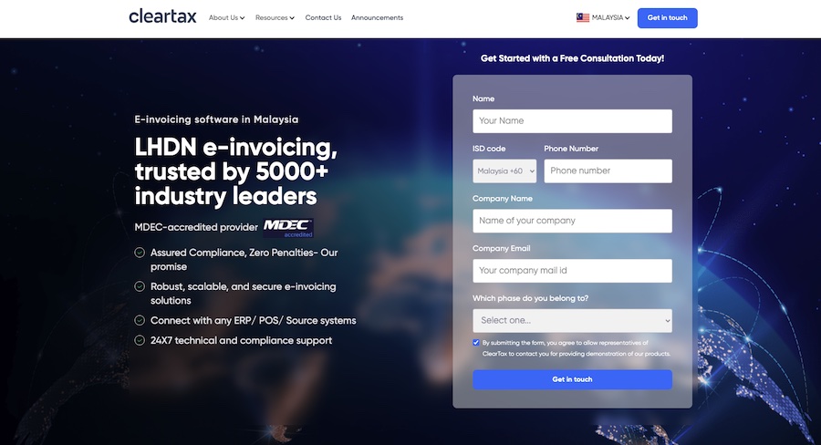Click checkmark icon beside 24X7 technical support
The height and width of the screenshot is (445, 821).
coord(140,340)
